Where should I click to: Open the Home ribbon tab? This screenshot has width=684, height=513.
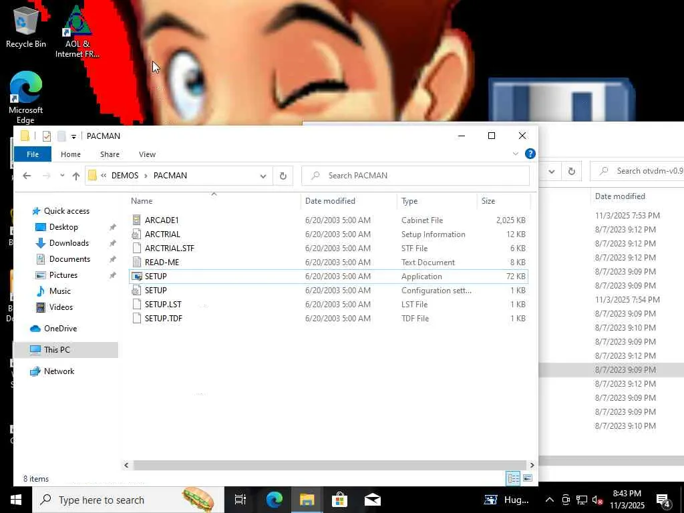[71, 154]
